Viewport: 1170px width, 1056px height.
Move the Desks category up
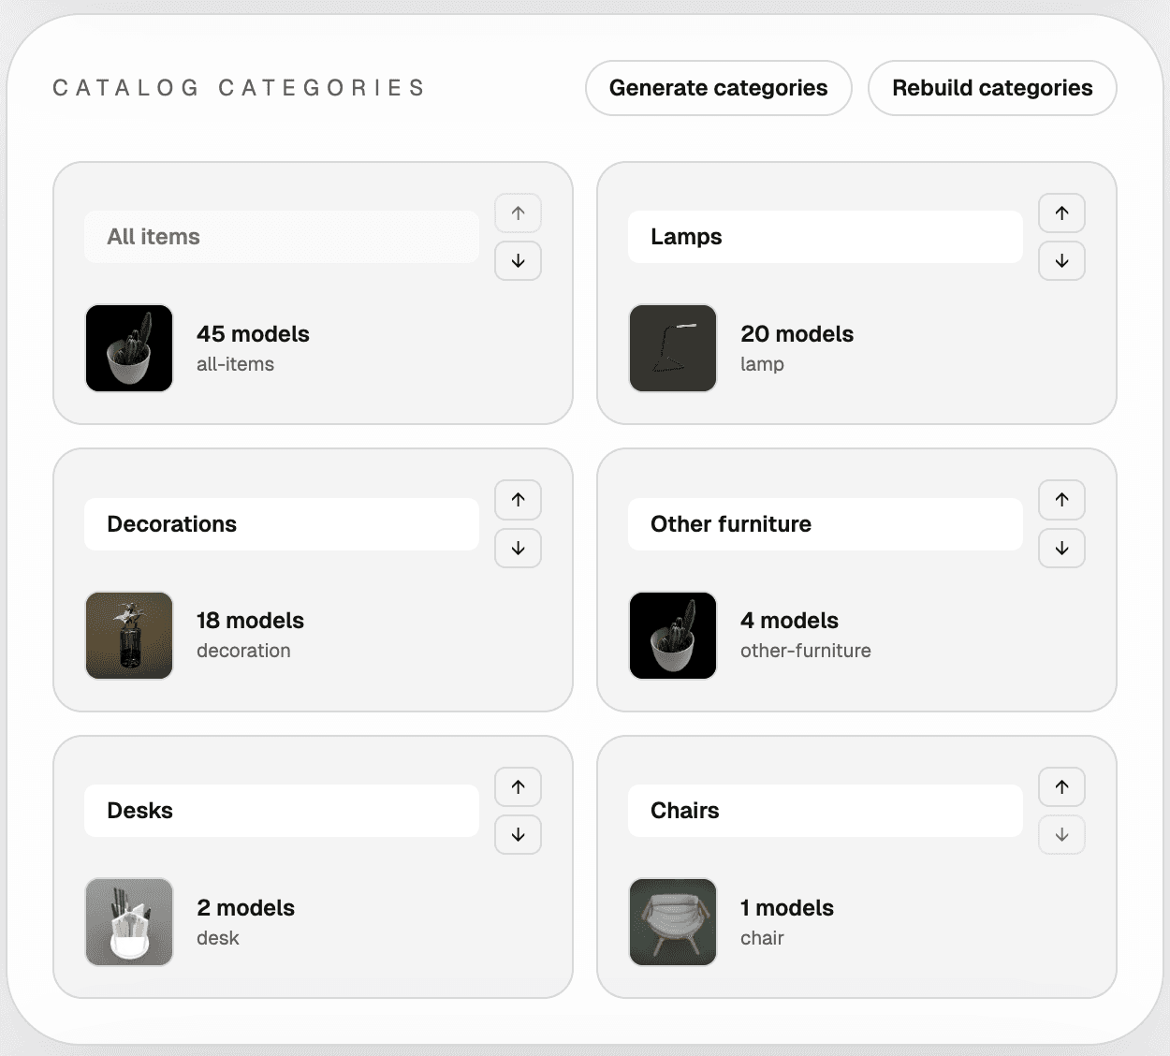pos(518,787)
